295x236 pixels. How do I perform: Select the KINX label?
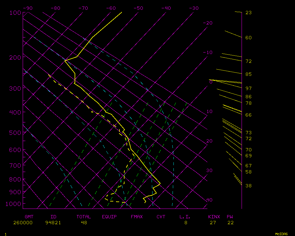click(214, 217)
